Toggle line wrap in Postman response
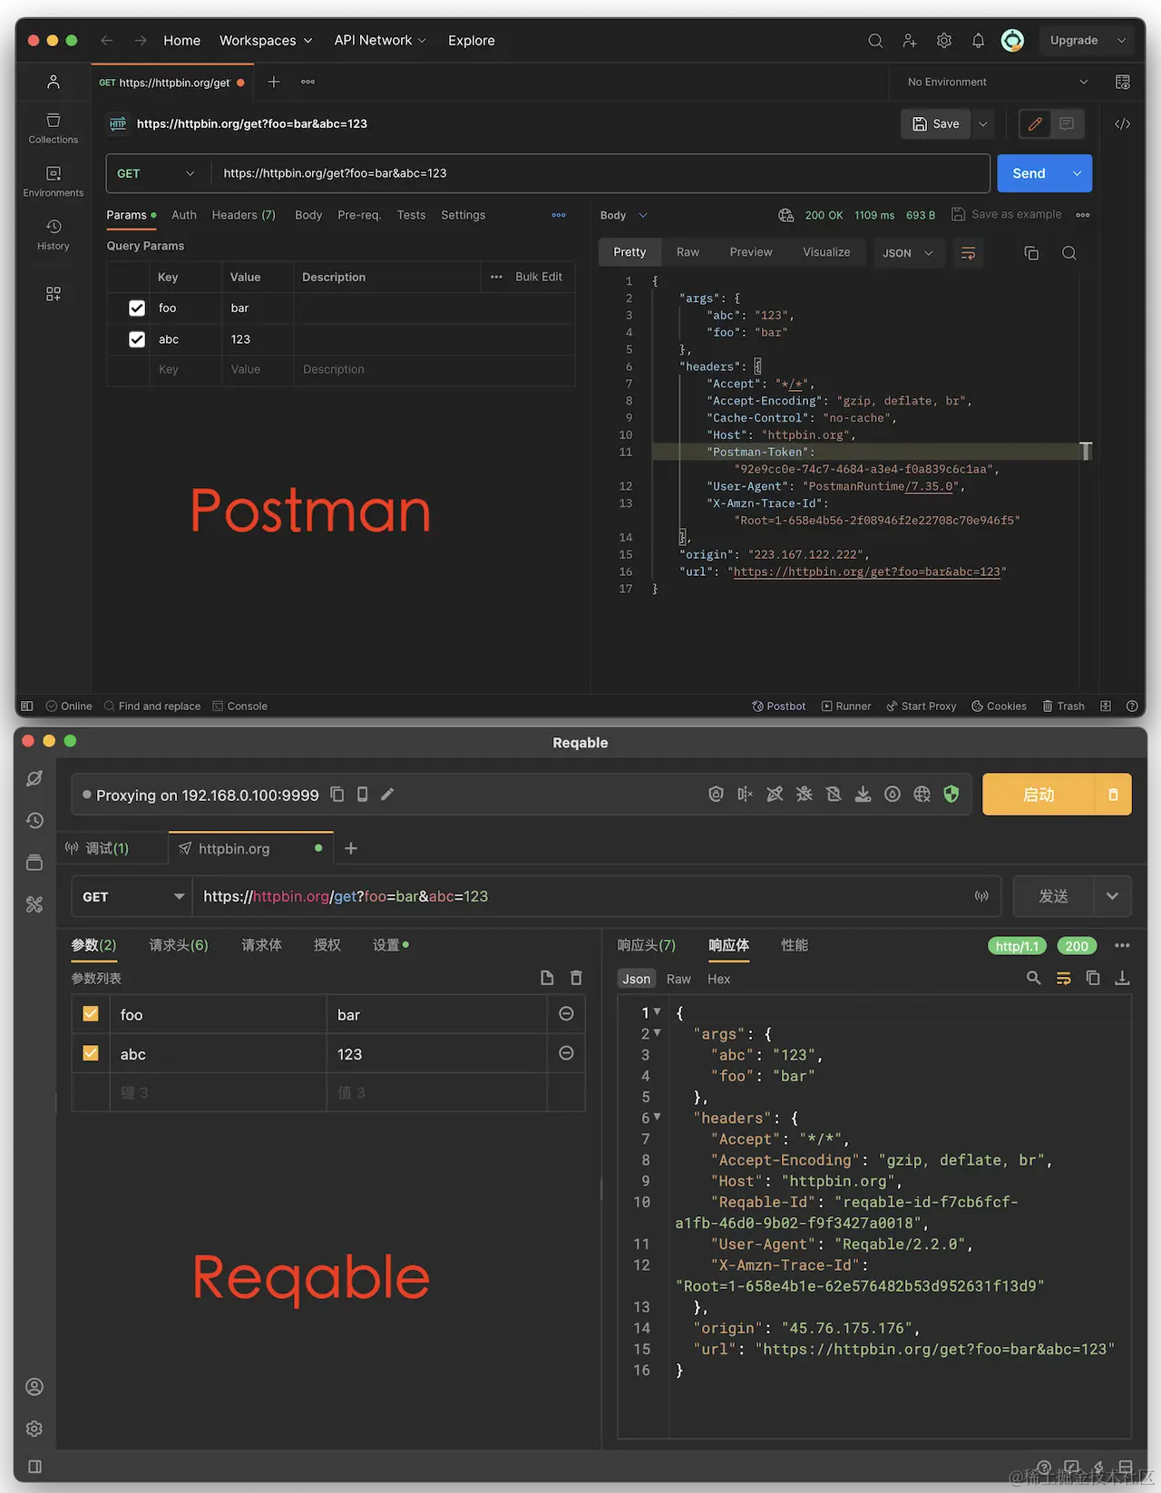This screenshot has width=1161, height=1493. [968, 253]
